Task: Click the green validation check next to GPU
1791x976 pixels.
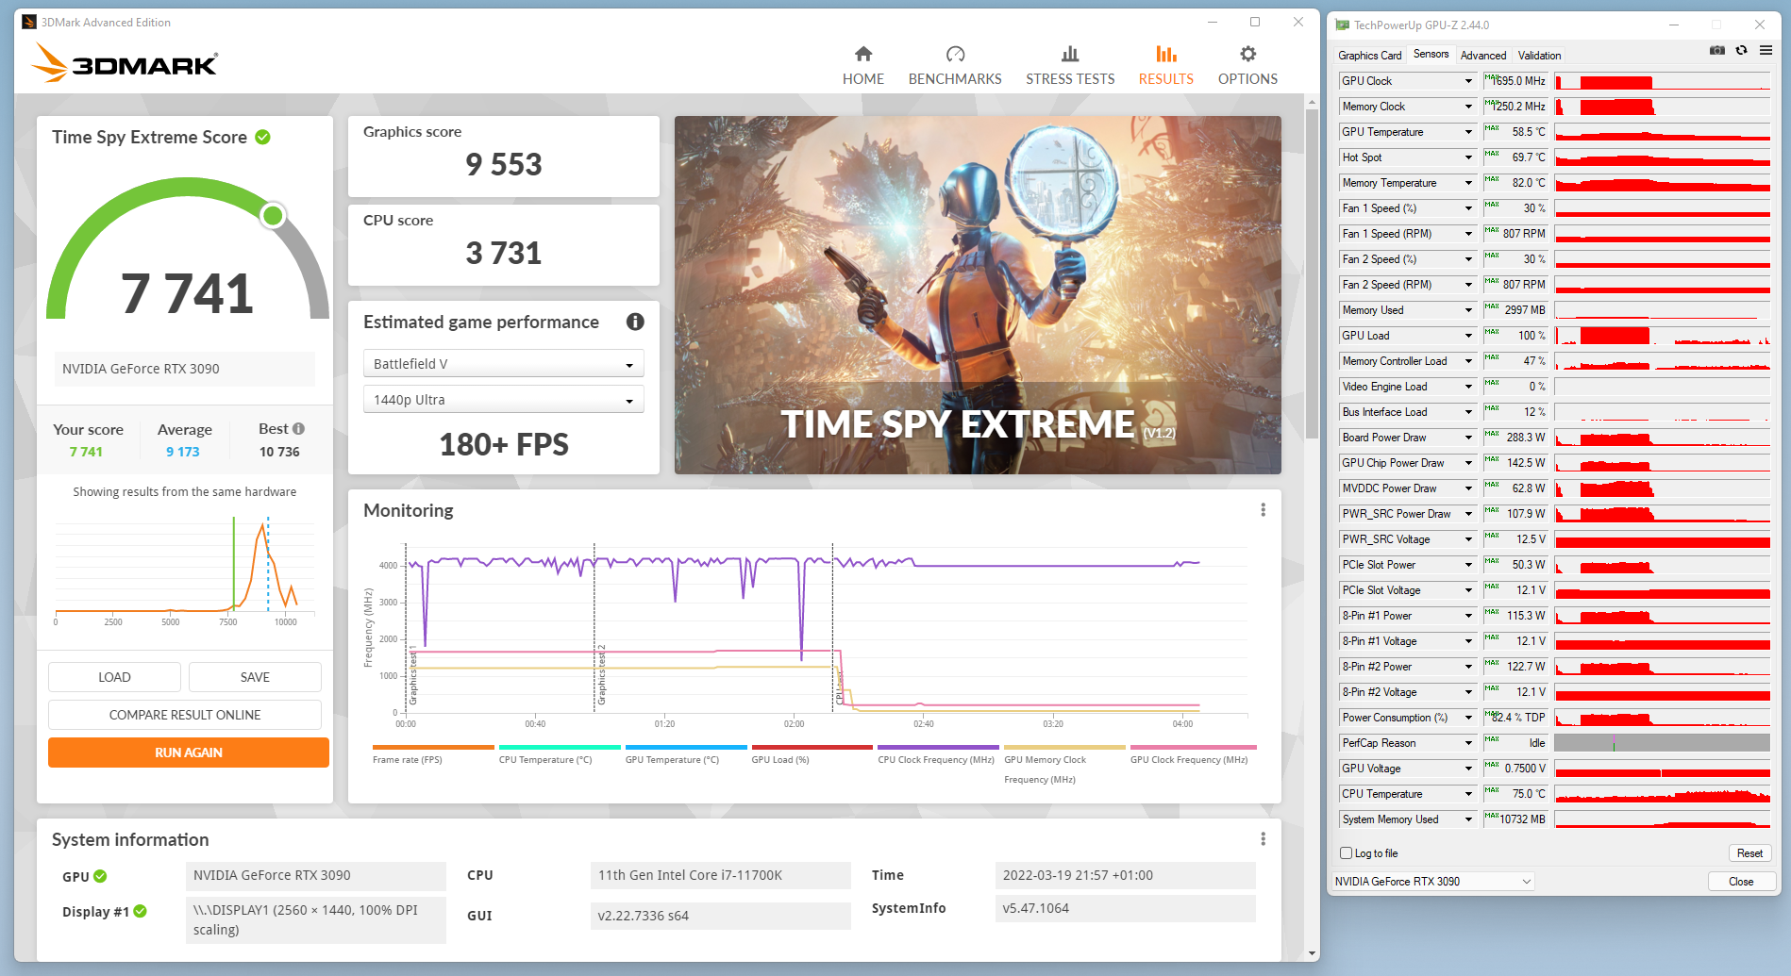Action: pos(100,876)
